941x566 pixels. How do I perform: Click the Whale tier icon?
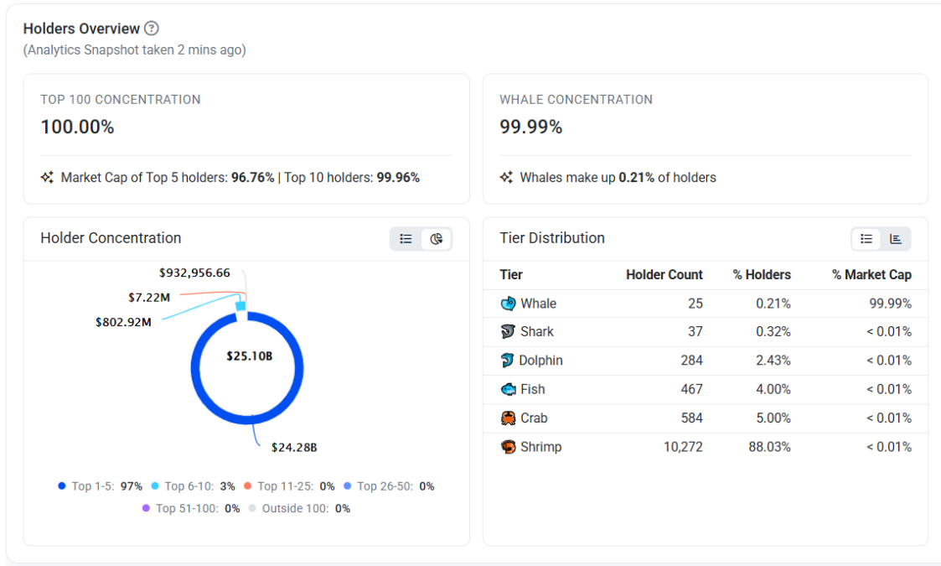(509, 303)
